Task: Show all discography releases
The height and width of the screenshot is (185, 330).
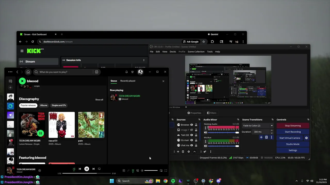Action: click(99, 100)
